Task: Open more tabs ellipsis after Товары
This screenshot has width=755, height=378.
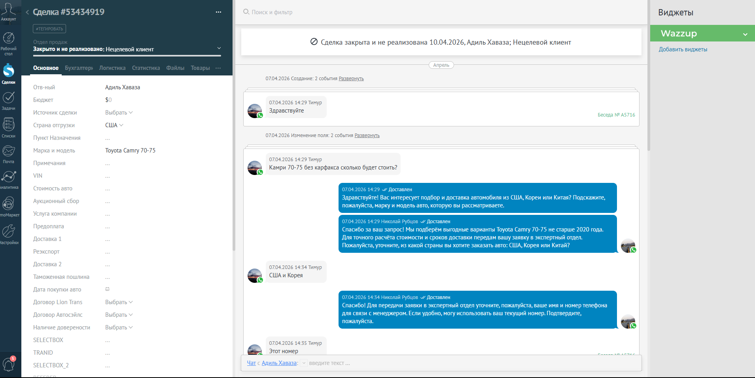Action: click(218, 68)
